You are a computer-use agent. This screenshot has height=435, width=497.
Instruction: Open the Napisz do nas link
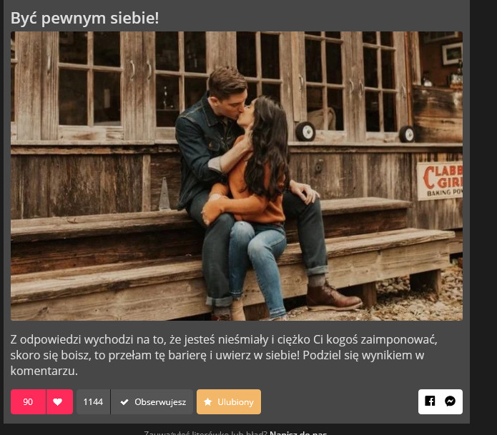pos(298,433)
